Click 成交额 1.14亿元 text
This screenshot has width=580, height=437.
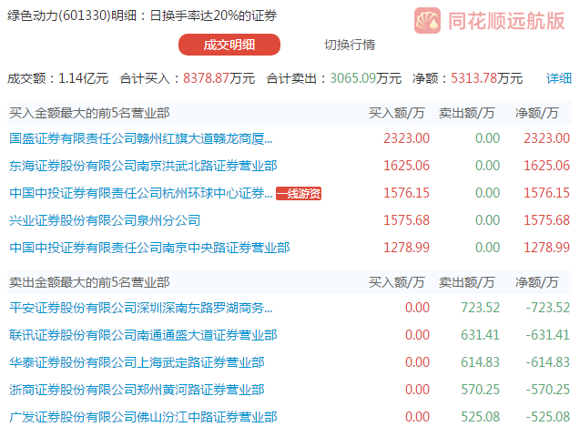58,78
